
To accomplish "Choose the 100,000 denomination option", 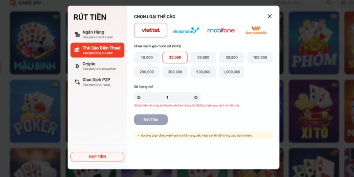I will (x=260, y=58).
